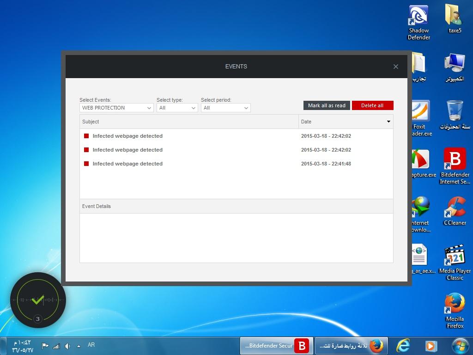Open the Shadow Defender desktop shortcut
473x355 pixels.
click(418, 22)
